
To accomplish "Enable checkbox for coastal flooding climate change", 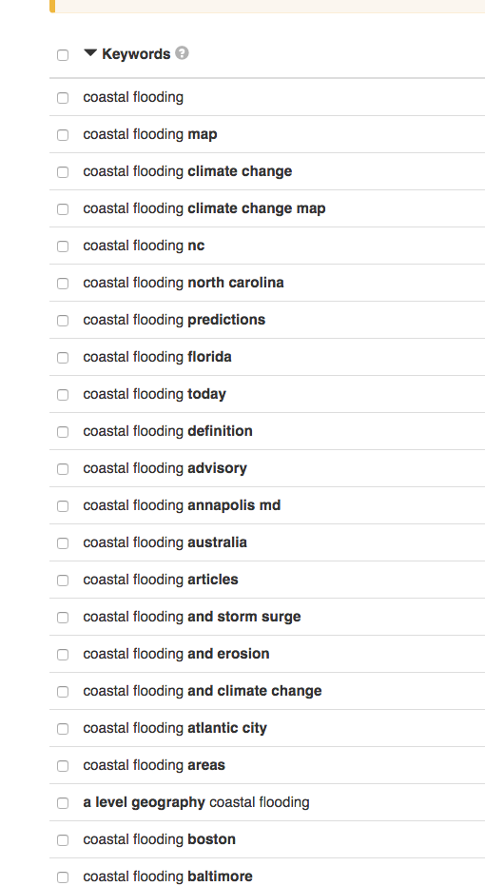I will (x=63, y=172).
